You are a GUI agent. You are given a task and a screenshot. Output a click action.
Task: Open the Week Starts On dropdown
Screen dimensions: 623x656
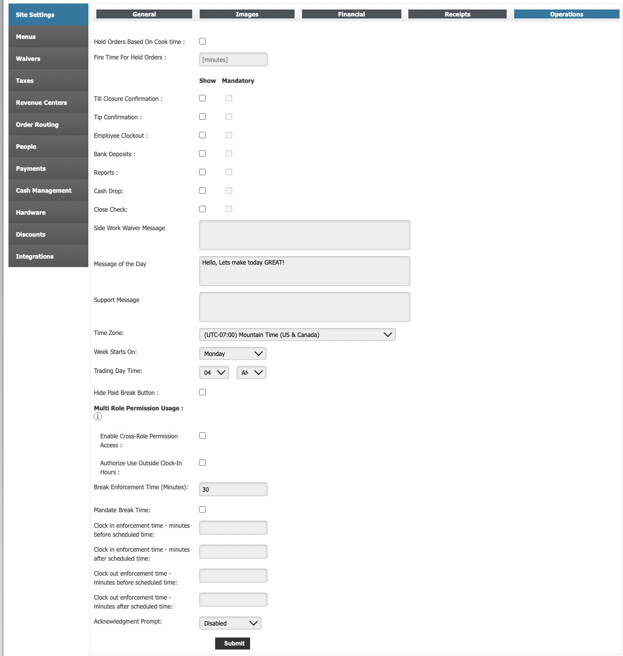coord(233,353)
